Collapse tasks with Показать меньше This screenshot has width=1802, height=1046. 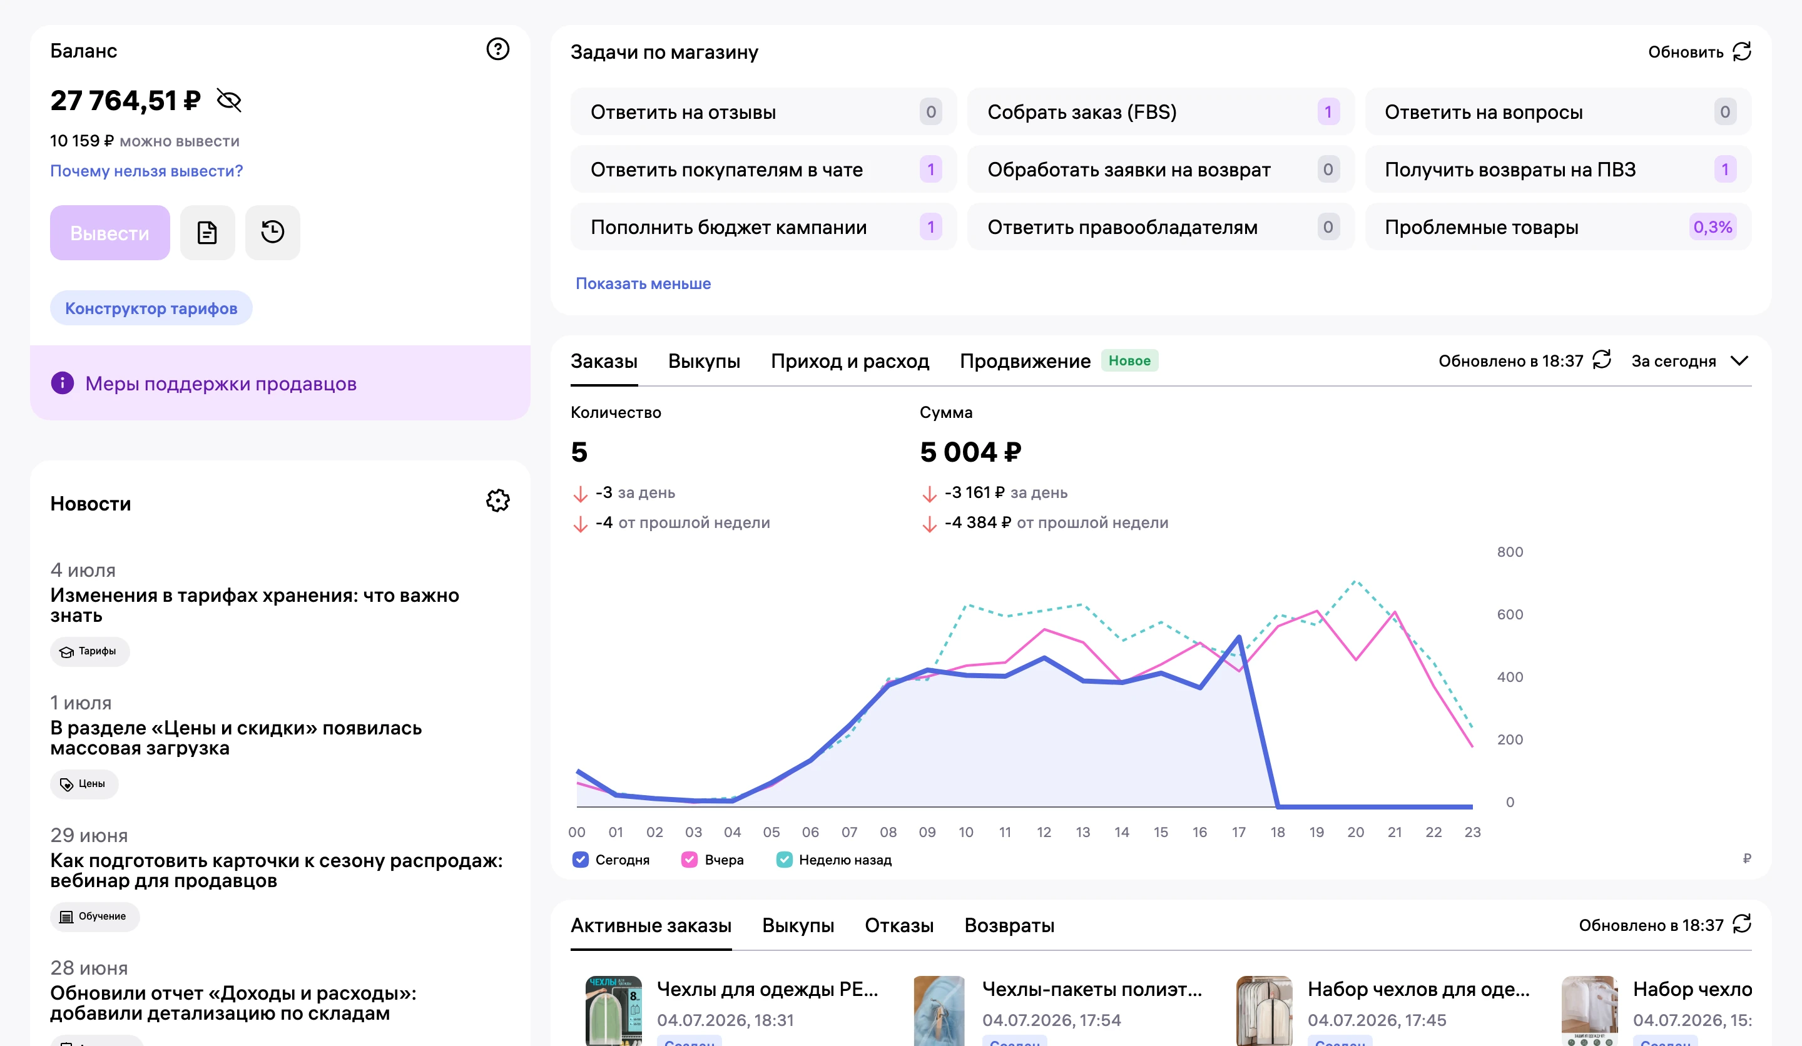643,283
